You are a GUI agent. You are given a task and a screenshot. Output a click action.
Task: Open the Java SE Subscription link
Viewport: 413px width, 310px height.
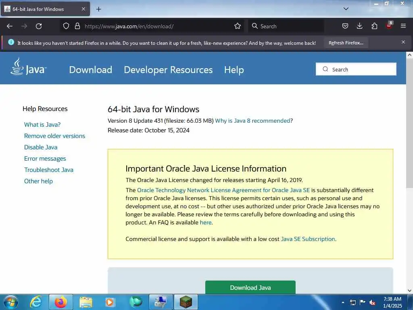(308, 239)
